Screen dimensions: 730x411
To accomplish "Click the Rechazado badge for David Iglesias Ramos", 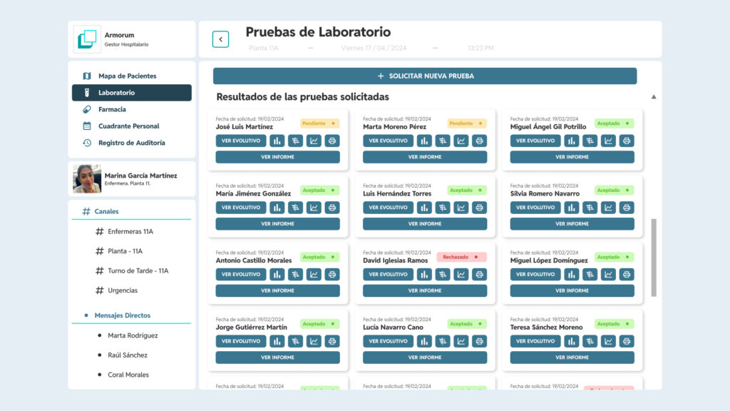I will tap(461, 257).
